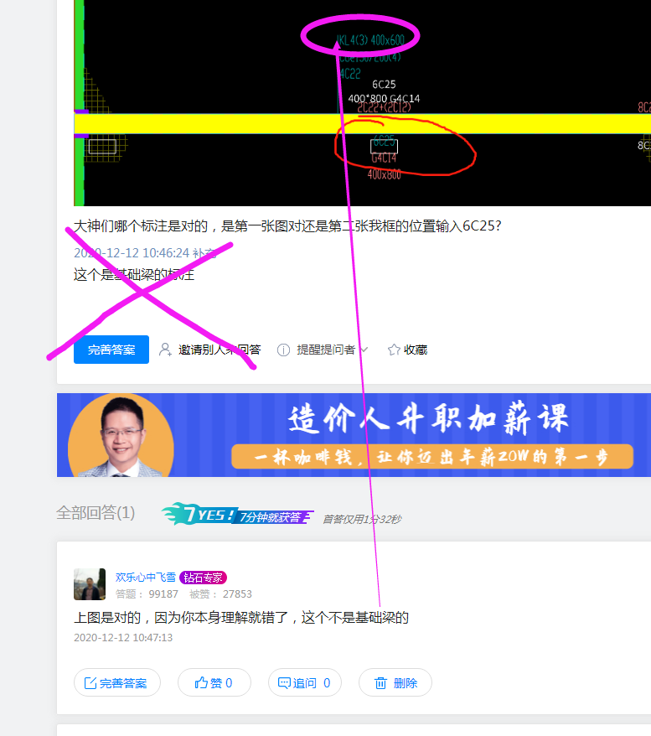Screen dimensions: 651x736
Task: Click outlined 完善答案 button under the answer
Action: [x=117, y=682]
